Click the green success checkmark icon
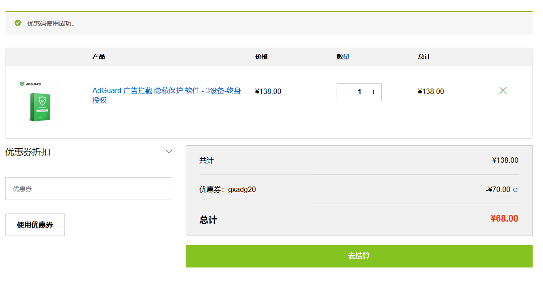The height and width of the screenshot is (294, 543). pos(18,23)
